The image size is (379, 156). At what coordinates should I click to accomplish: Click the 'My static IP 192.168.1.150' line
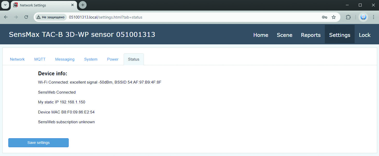click(62, 102)
